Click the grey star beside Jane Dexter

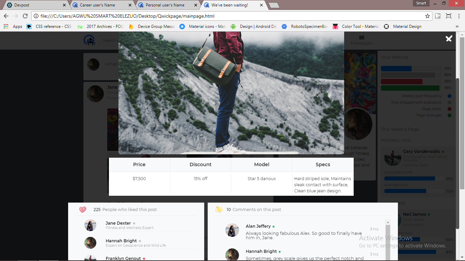coord(134,223)
